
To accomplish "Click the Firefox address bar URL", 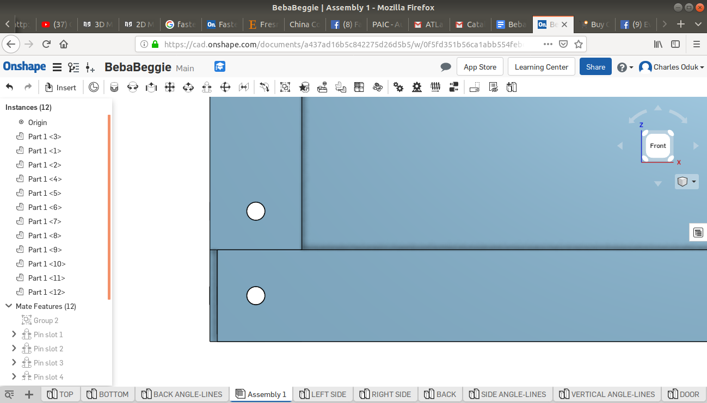I will pos(343,44).
